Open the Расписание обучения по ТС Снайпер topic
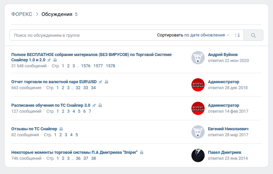 pos(51,105)
